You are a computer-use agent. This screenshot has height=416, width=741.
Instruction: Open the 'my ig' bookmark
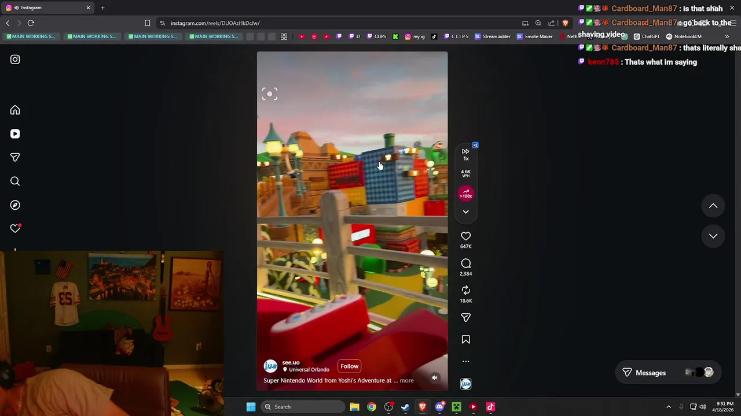[414, 36]
